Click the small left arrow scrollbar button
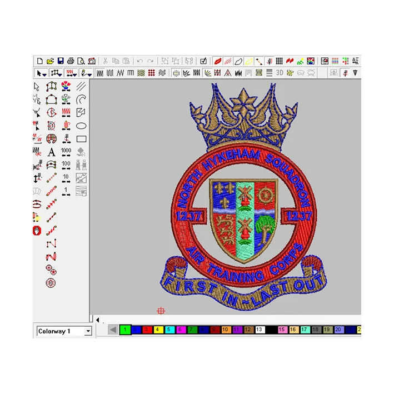This screenshot has height=394, width=394. pyautogui.click(x=98, y=320)
